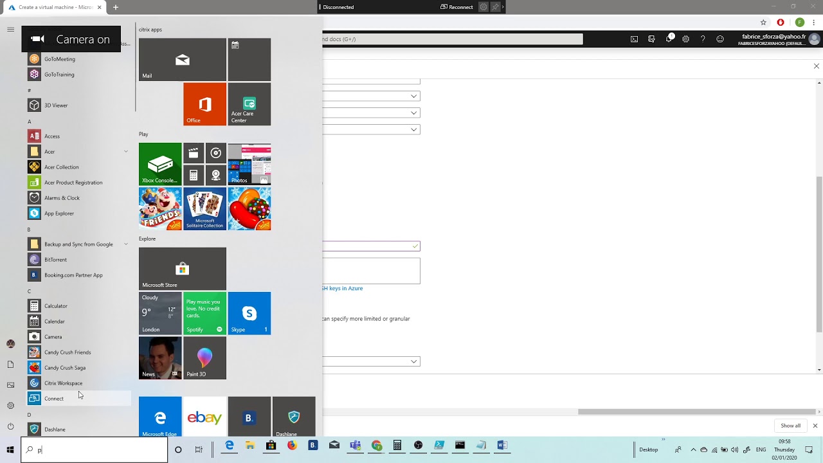This screenshot has width=823, height=463.
Task: Click the Show all downloads button
Action: click(x=790, y=426)
